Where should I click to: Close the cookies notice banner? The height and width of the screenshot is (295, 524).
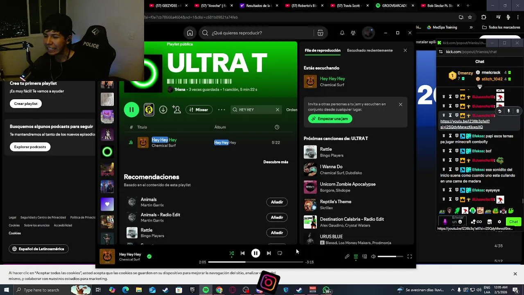[515, 274]
